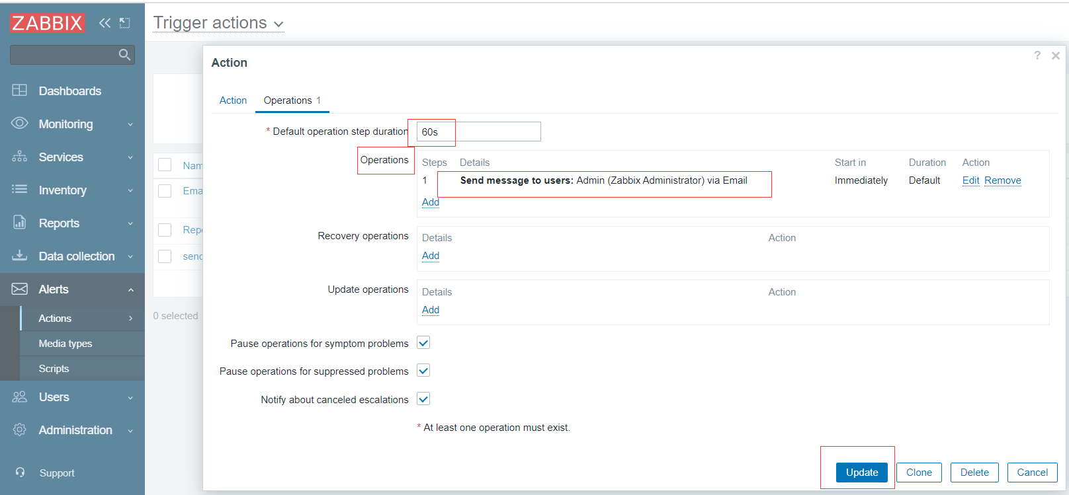This screenshot has width=1069, height=495.
Task: Collapse the Alerts menu chevron
Action: [x=130, y=289]
